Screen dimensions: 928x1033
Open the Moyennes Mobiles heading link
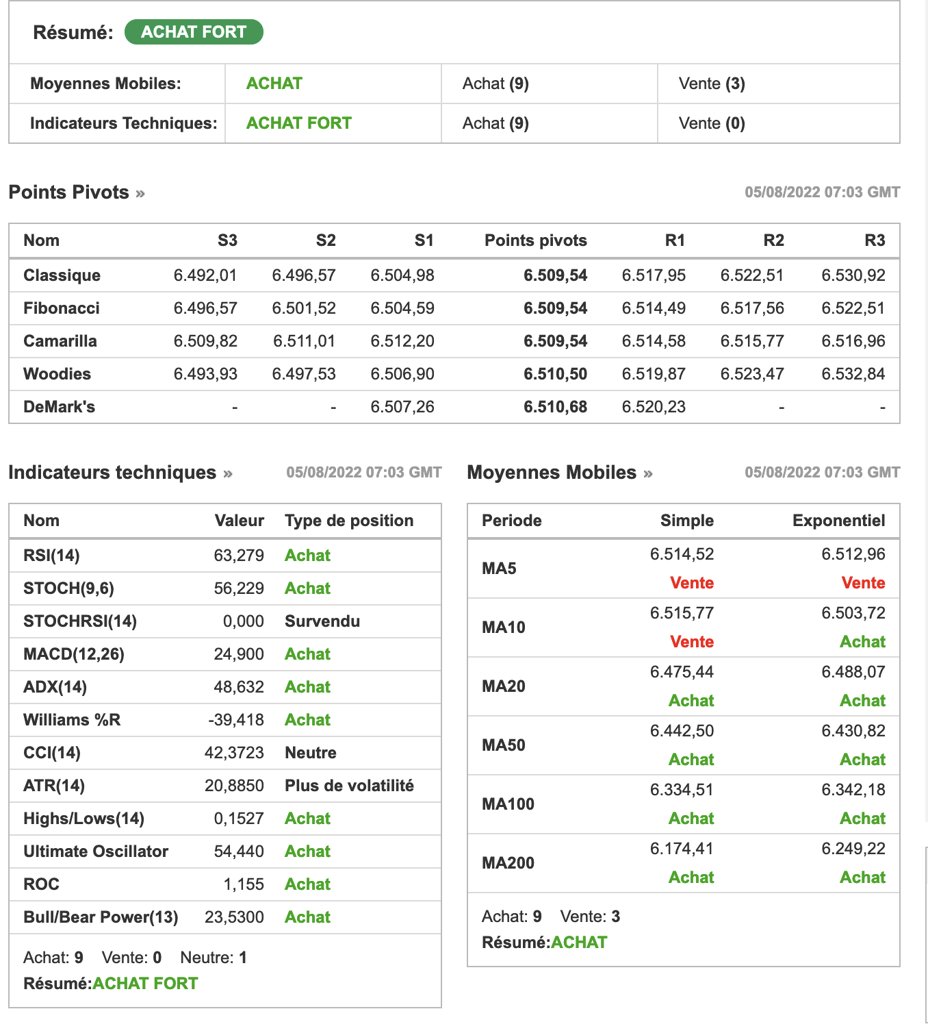[x=552, y=473]
